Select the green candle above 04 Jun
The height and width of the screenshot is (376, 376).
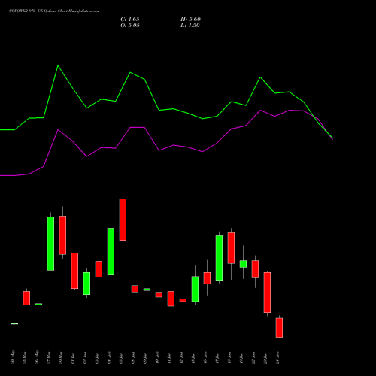tap(111, 251)
